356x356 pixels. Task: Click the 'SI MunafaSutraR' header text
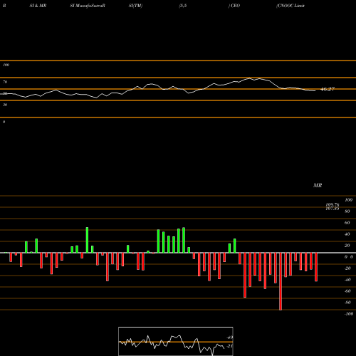[88, 6]
